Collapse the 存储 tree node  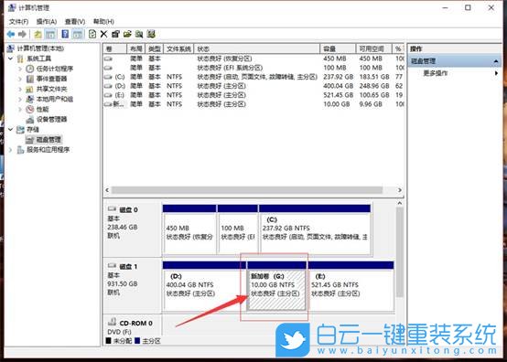click(11, 130)
